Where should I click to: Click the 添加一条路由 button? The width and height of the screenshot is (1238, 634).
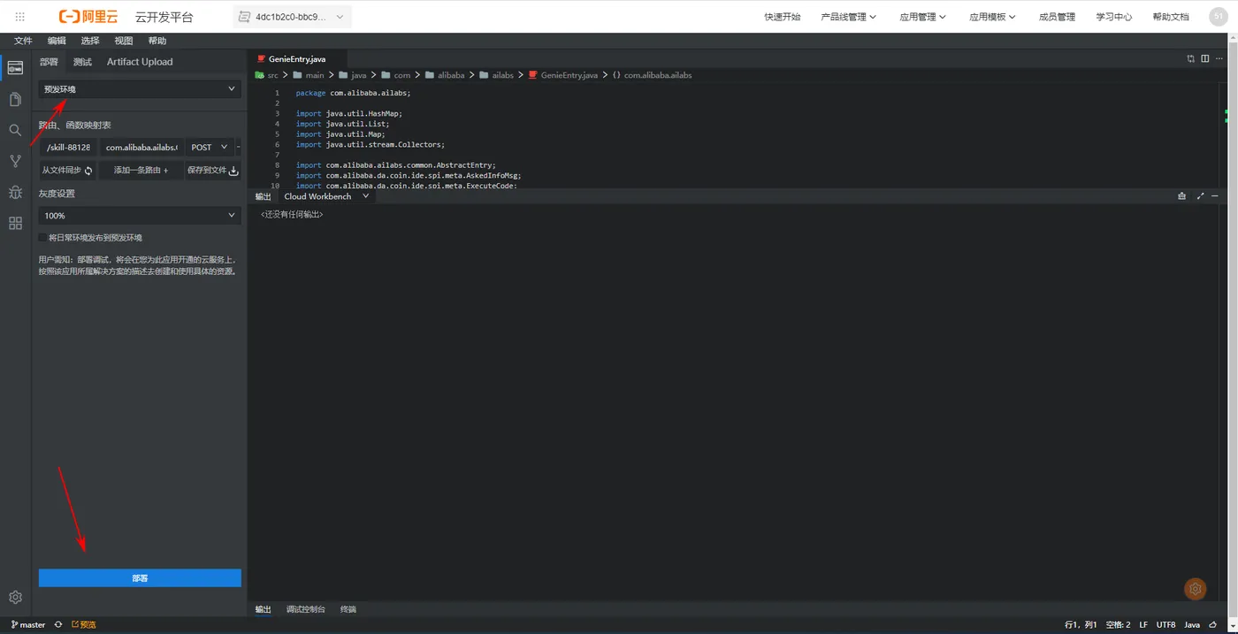(x=141, y=171)
